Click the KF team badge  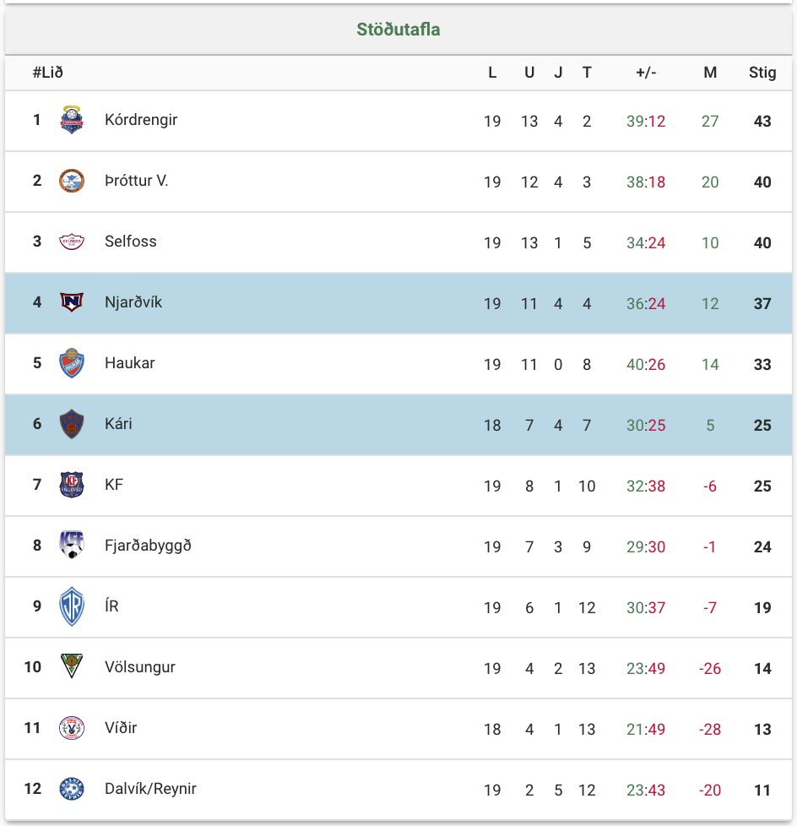click(x=72, y=485)
